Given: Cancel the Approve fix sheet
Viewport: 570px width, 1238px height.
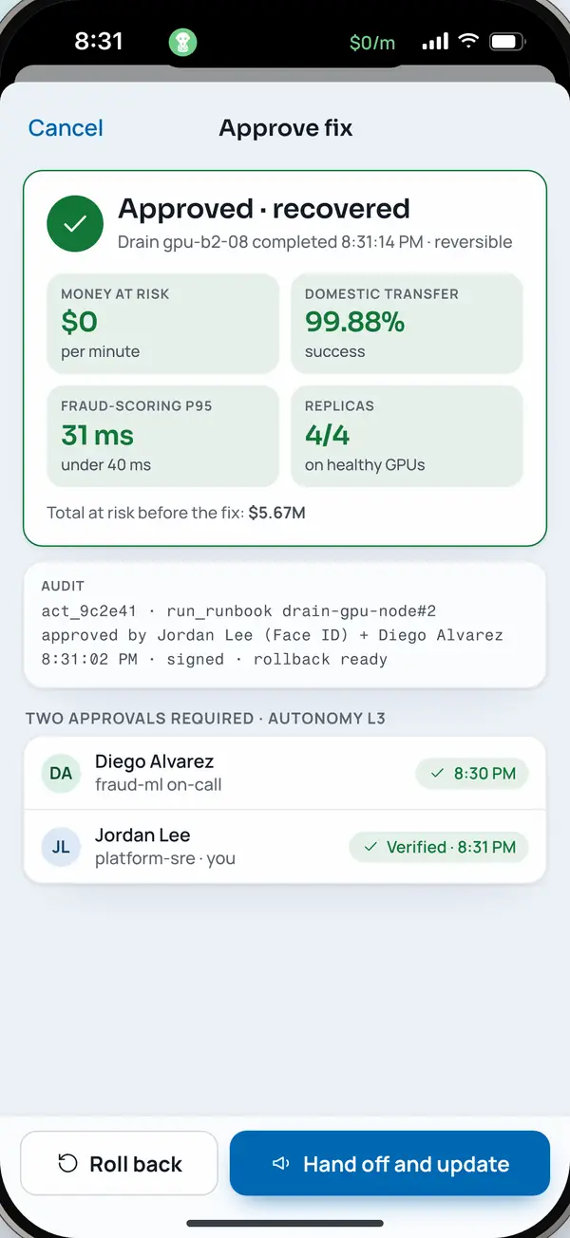Looking at the screenshot, I should pyautogui.click(x=66, y=128).
